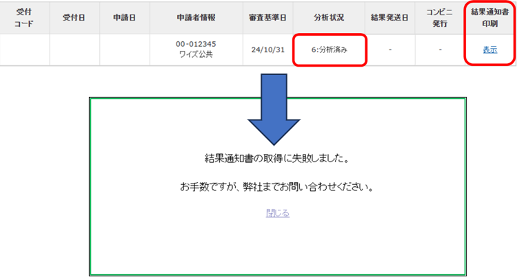Select the 申請者情報 column header

[x=196, y=18]
